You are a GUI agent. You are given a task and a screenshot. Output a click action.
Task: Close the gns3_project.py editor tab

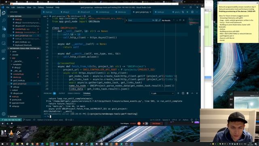(150, 12)
